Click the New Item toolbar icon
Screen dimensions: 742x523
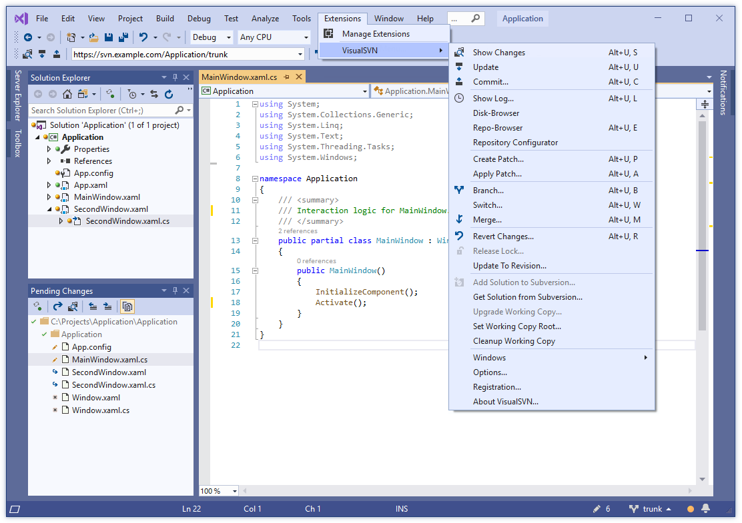[x=71, y=37]
